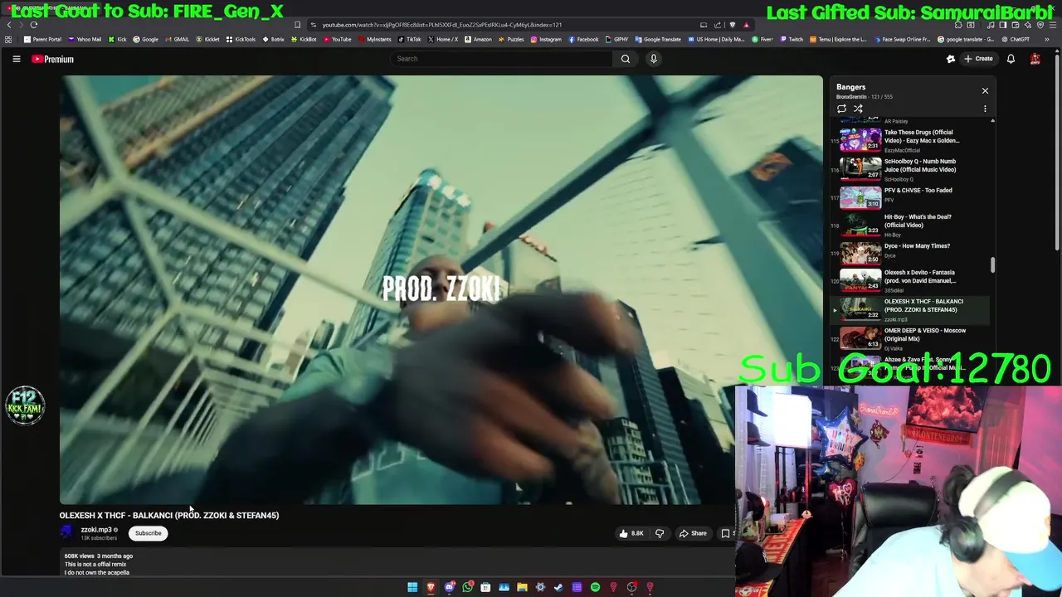Play 'PFV & CHVSE - Too Faded'

[910, 197]
